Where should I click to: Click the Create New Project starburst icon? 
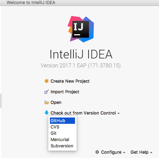click(x=47, y=81)
